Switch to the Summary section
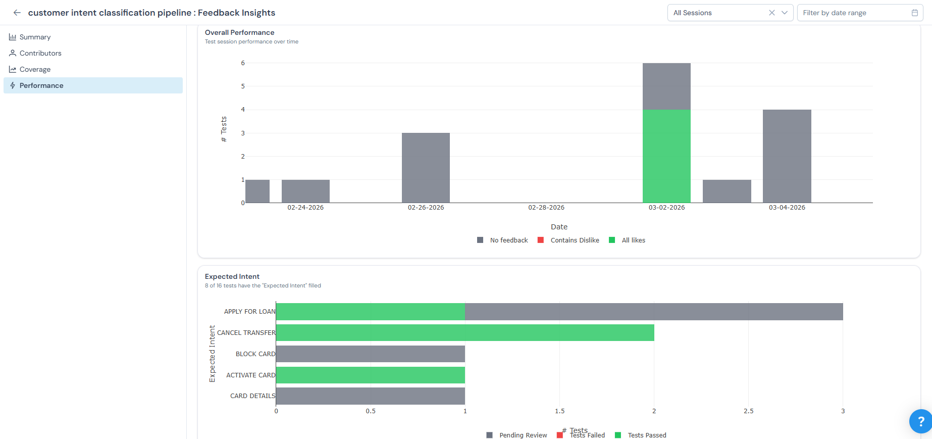Image resolution: width=932 pixels, height=439 pixels. point(35,37)
